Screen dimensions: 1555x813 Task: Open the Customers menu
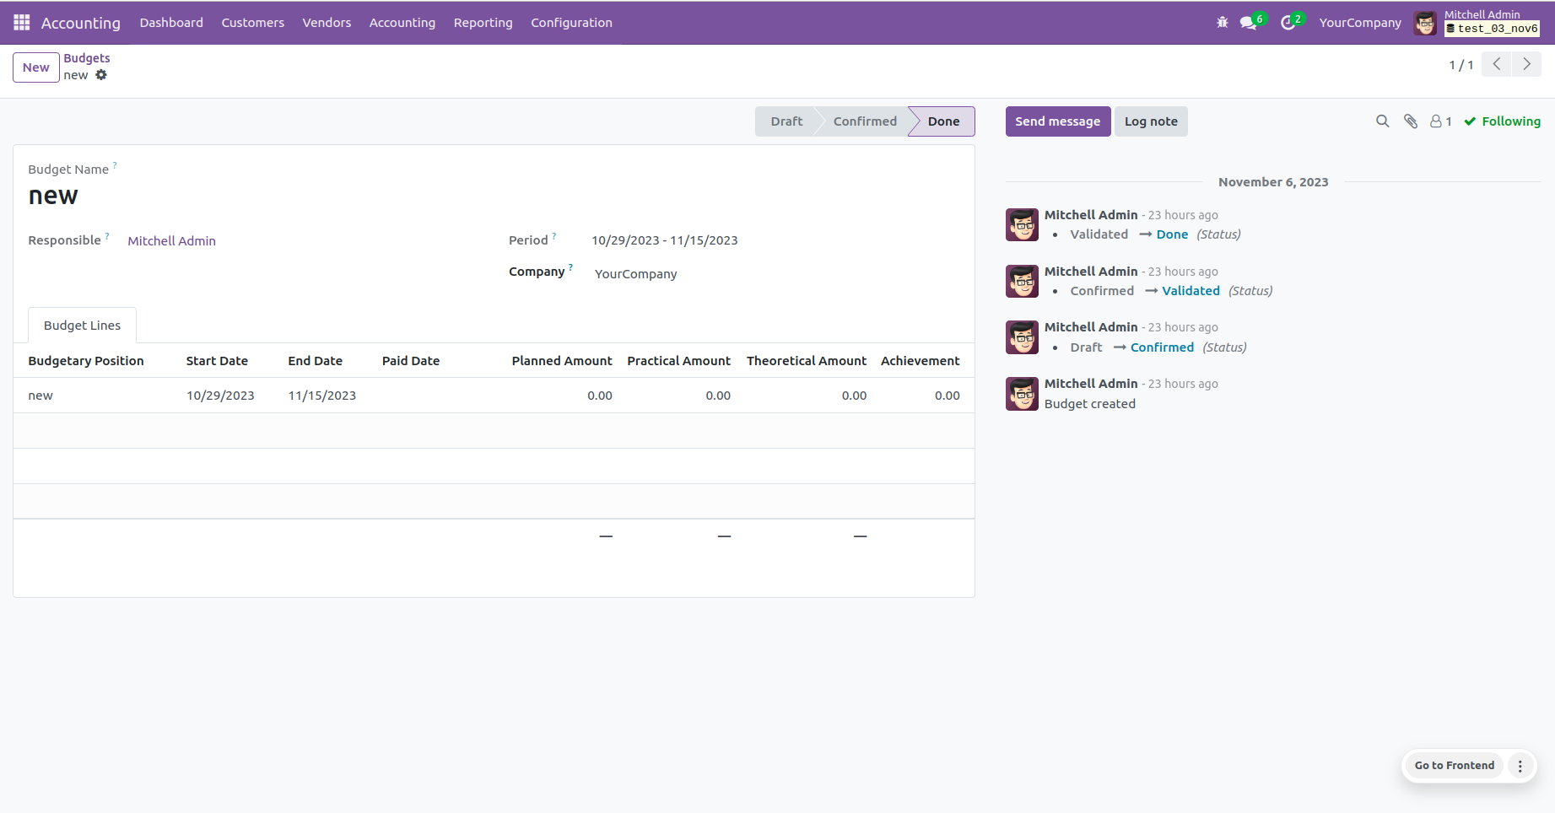pyautogui.click(x=252, y=23)
